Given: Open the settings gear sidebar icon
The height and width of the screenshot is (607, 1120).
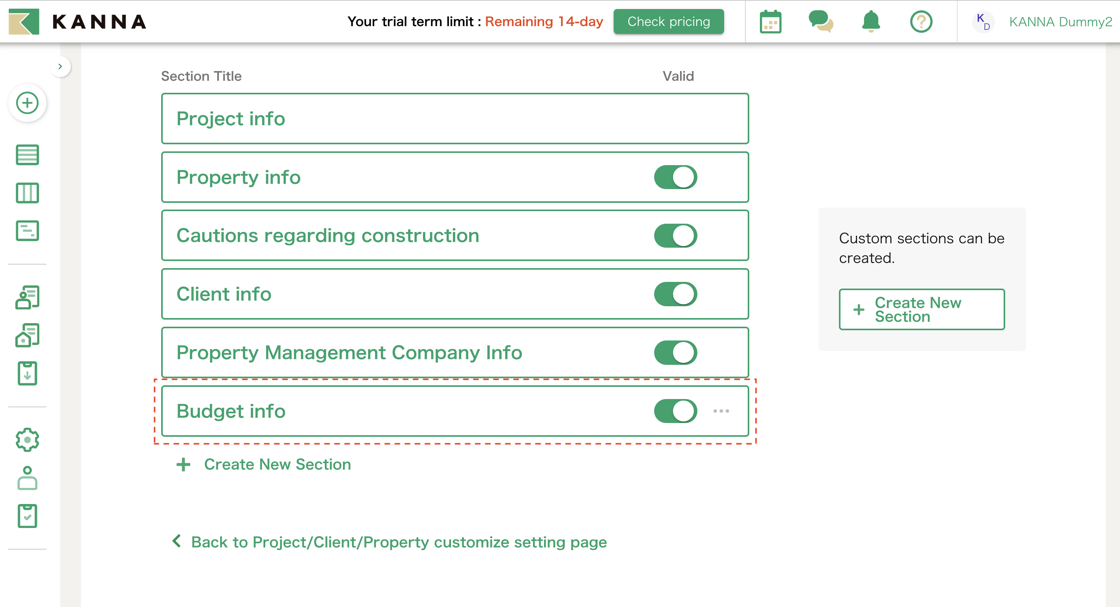Looking at the screenshot, I should tap(28, 440).
